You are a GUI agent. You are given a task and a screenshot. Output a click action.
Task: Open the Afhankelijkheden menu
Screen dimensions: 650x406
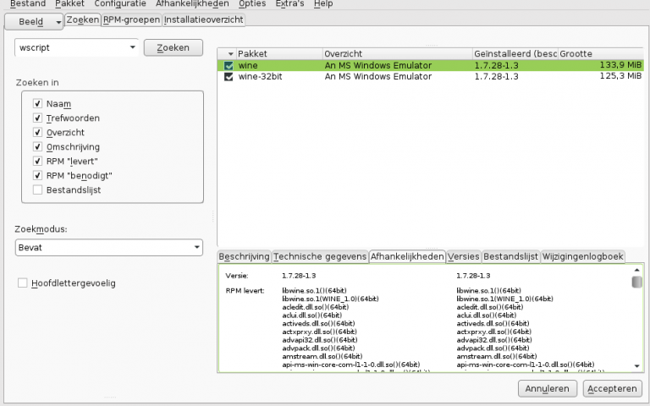192,4
